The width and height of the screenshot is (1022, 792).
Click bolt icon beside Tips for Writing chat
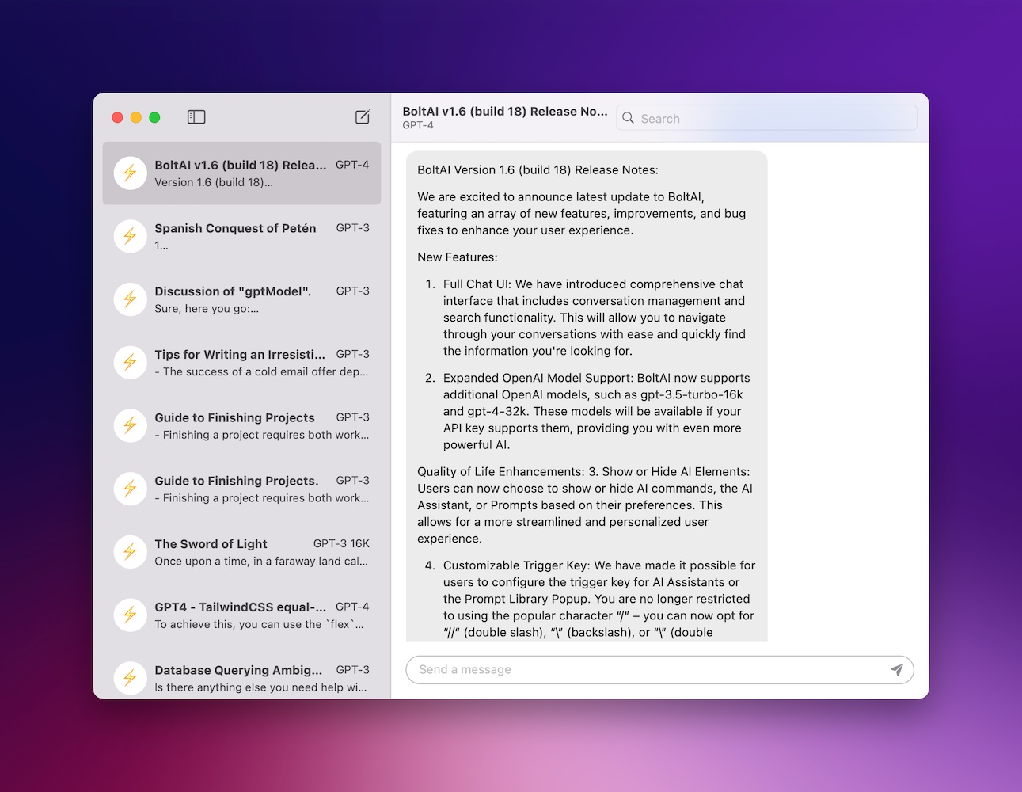[x=131, y=362]
